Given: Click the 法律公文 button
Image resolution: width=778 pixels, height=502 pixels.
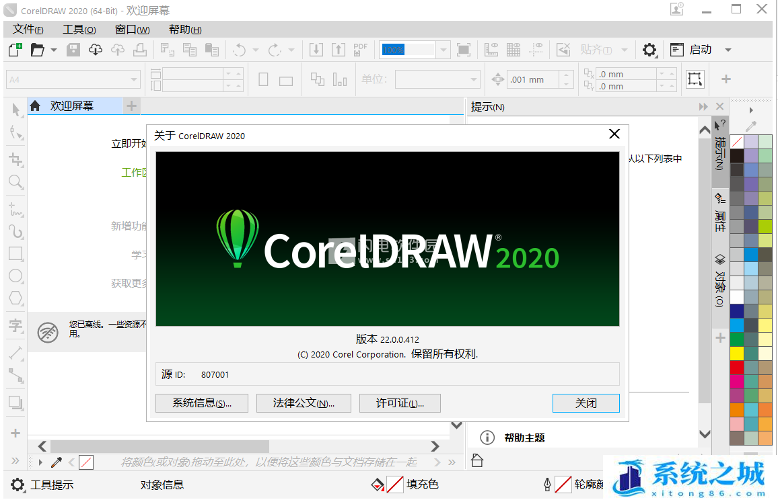Looking at the screenshot, I should (x=304, y=403).
